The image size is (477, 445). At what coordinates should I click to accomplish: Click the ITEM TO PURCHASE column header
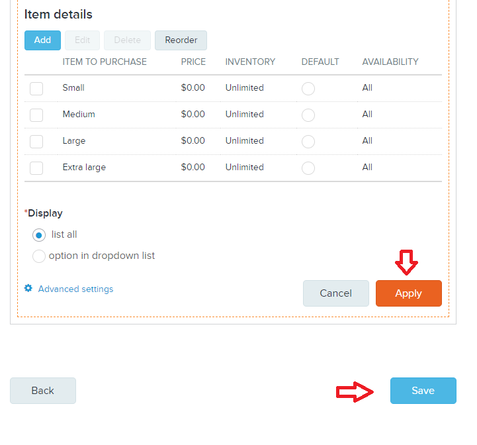click(x=105, y=62)
